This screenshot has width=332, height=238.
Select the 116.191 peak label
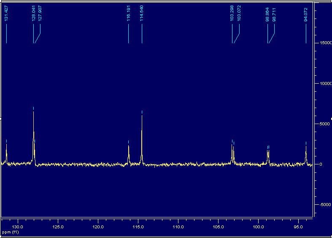(128, 13)
